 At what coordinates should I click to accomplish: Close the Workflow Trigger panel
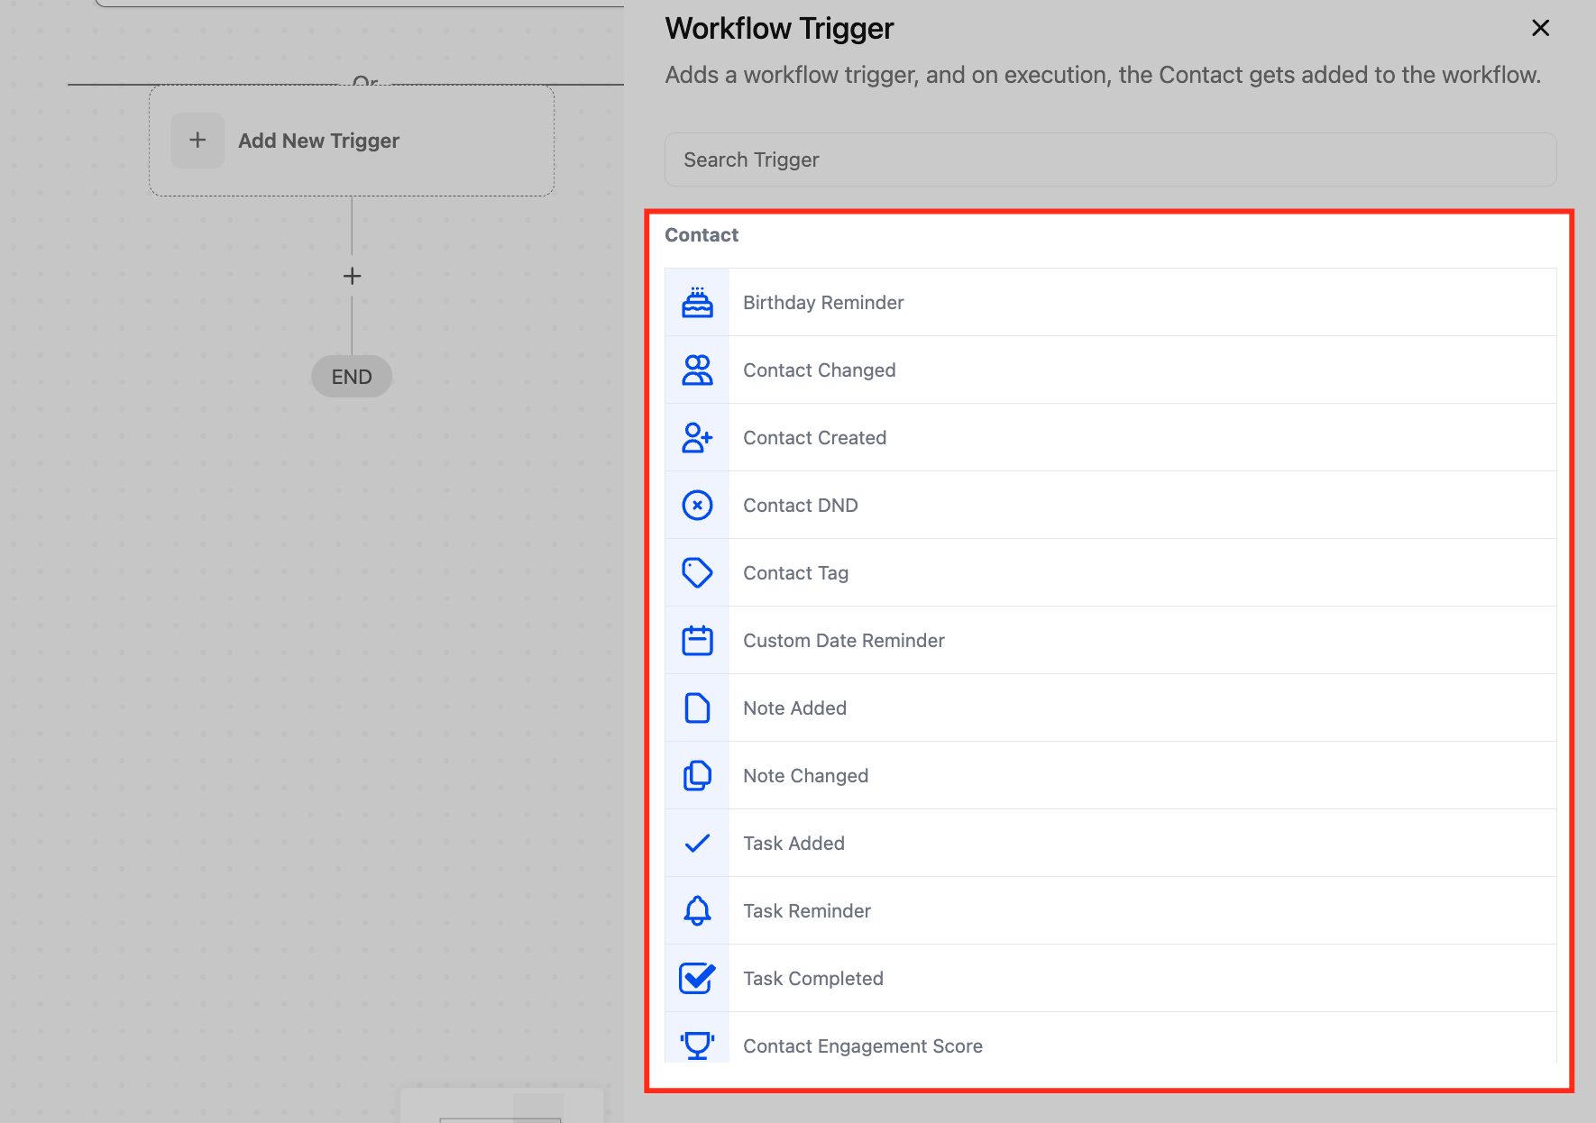coord(1540,28)
